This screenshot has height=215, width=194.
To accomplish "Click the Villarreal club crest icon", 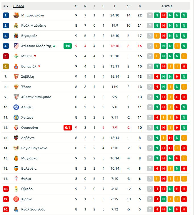I will (x=16, y=36).
